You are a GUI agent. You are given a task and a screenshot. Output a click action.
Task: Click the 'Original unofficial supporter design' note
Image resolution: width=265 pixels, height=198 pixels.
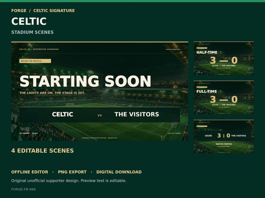(x=69, y=181)
